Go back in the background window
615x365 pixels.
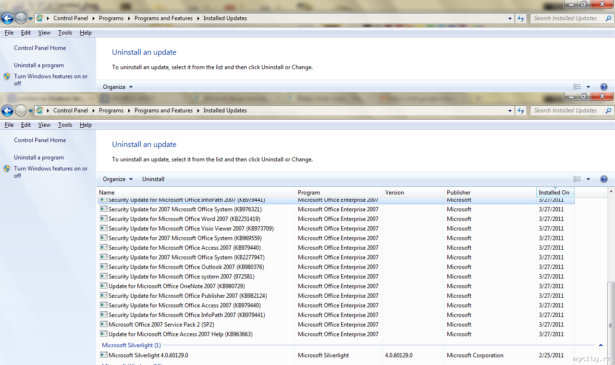point(7,19)
